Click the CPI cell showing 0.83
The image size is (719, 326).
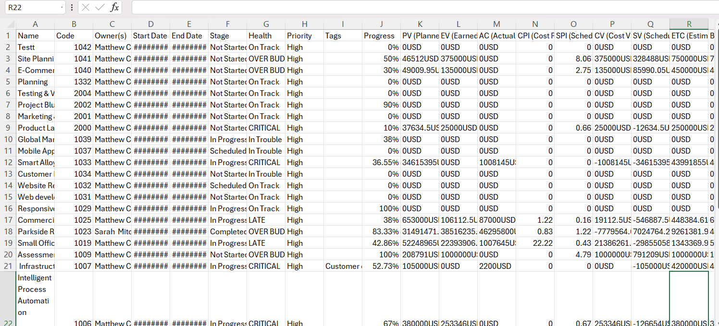535,231
